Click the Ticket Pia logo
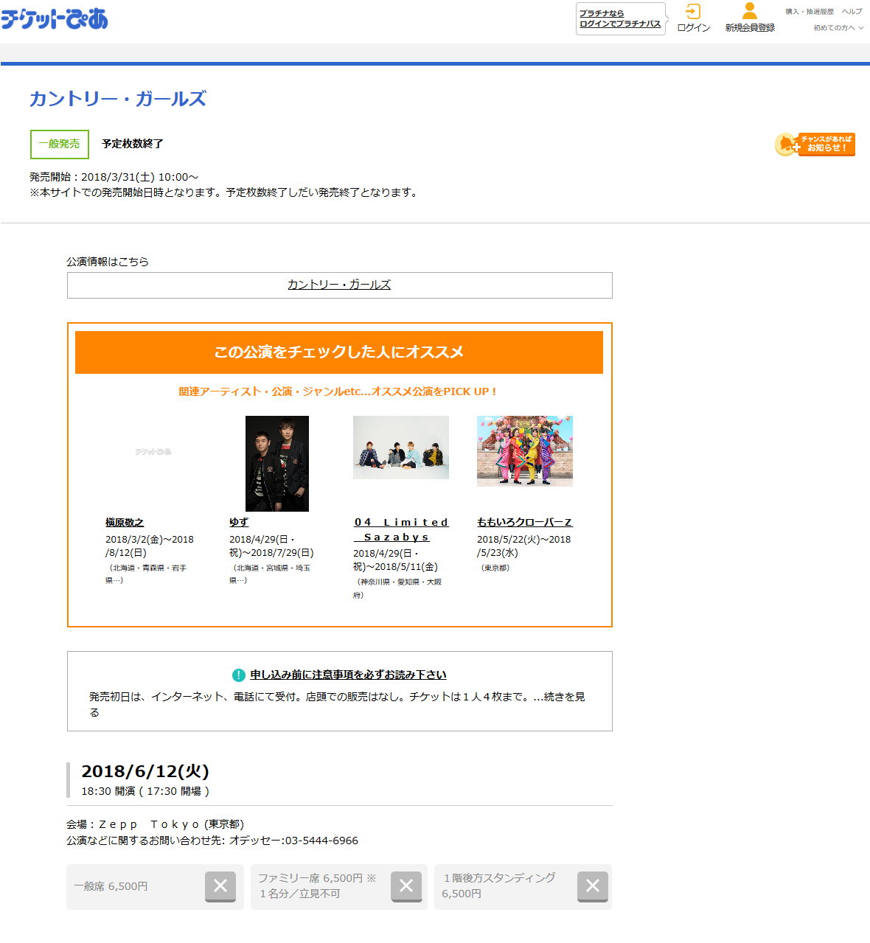This screenshot has height=943, width=870. click(55, 18)
